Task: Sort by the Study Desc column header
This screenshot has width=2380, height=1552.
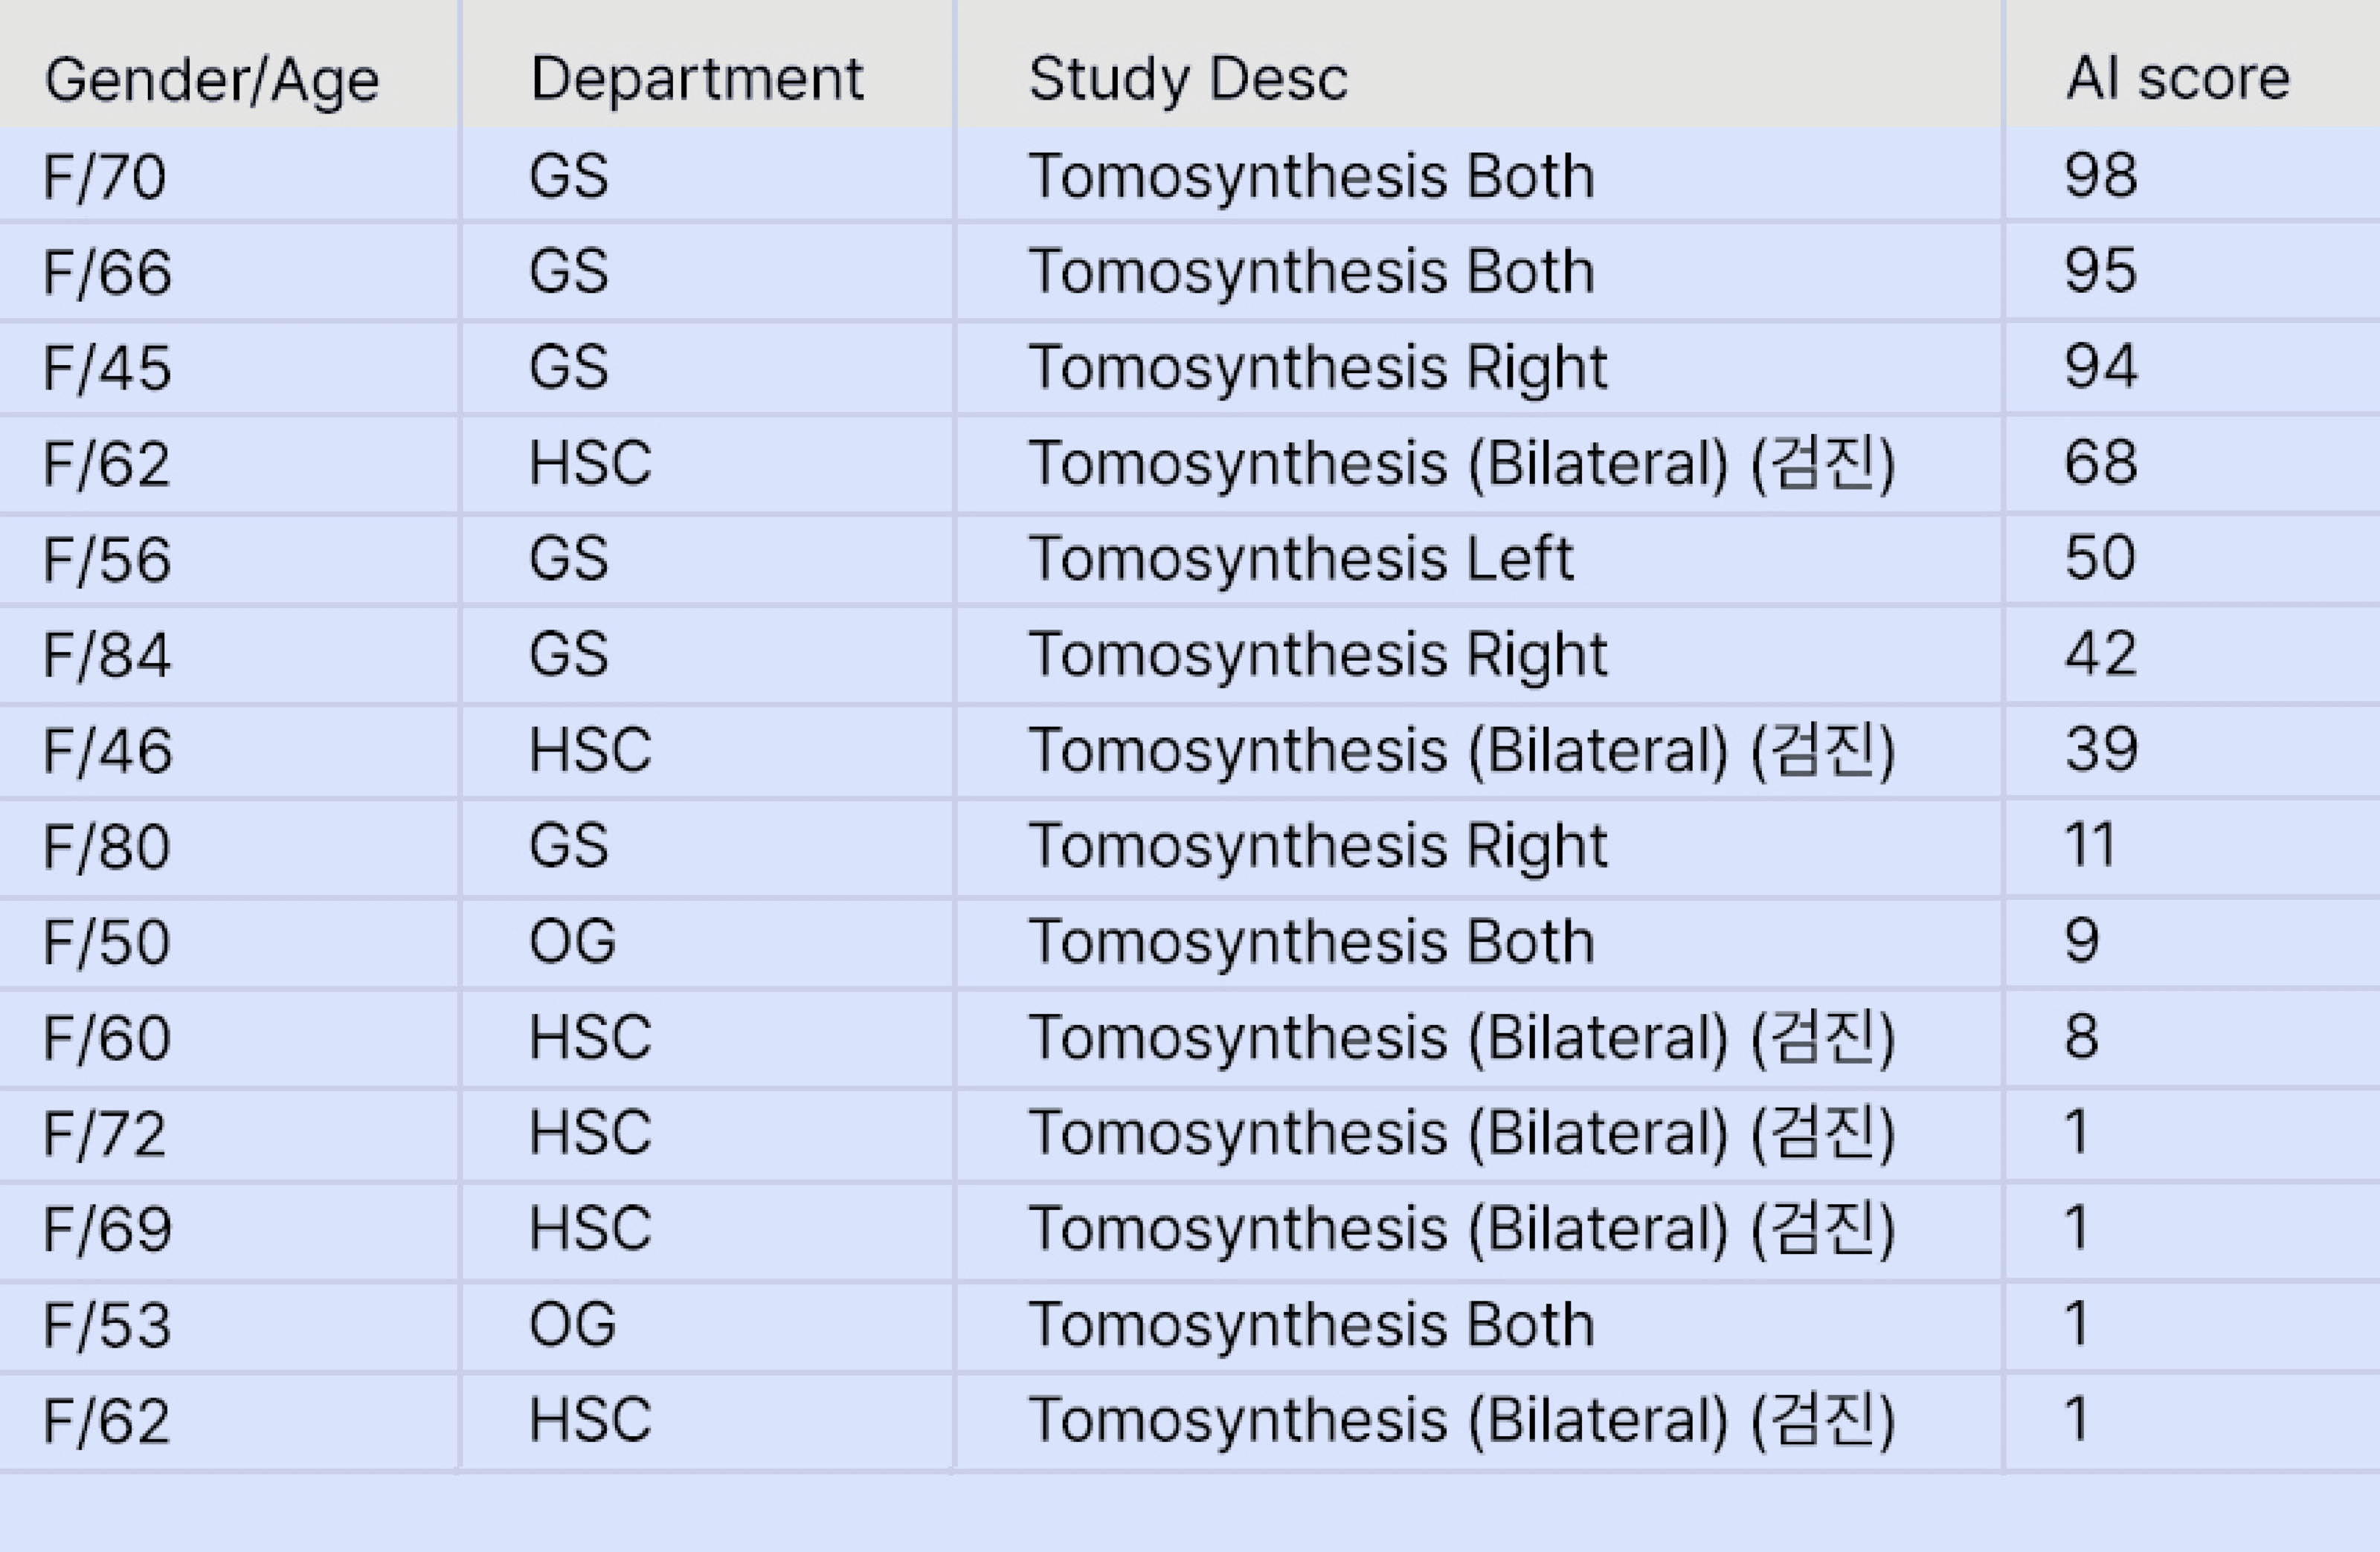Action: point(1188,79)
